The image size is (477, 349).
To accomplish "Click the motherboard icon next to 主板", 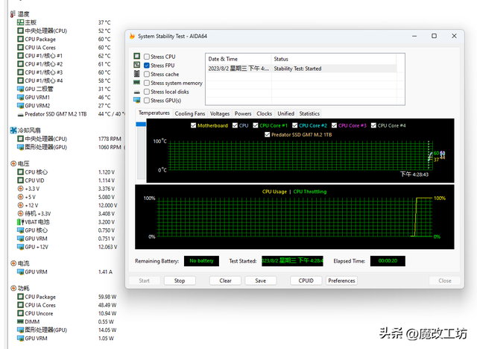I will click(x=20, y=22).
